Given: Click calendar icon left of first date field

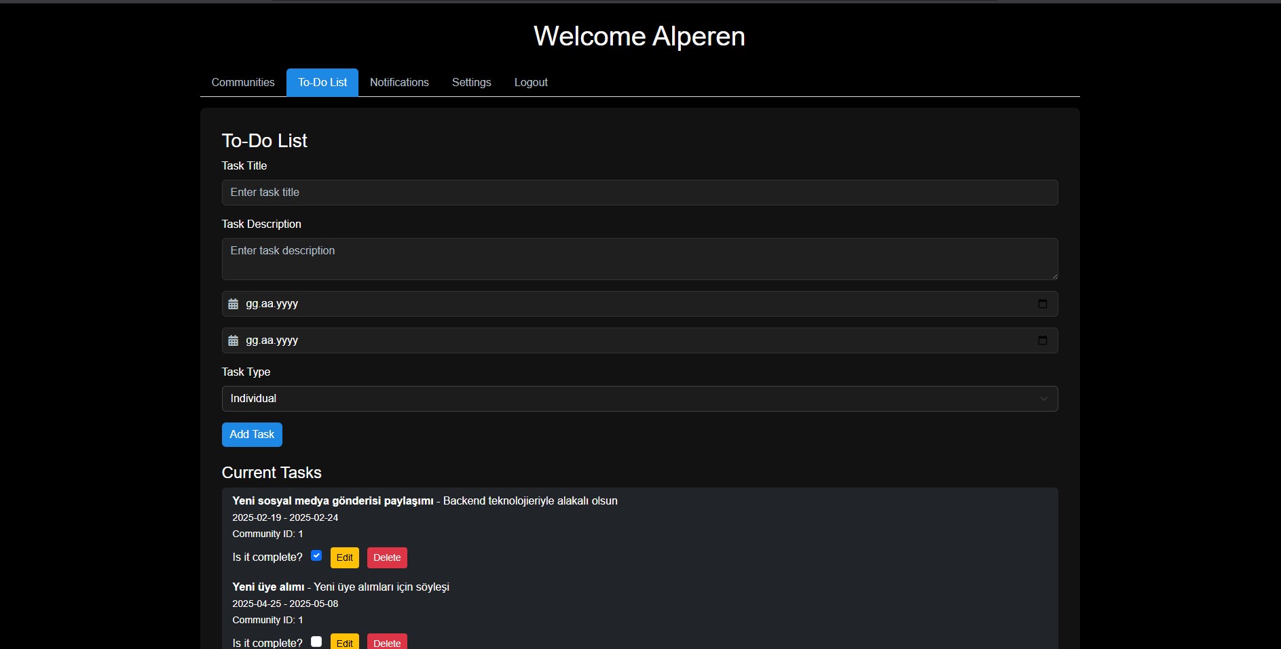Looking at the screenshot, I should coord(233,304).
